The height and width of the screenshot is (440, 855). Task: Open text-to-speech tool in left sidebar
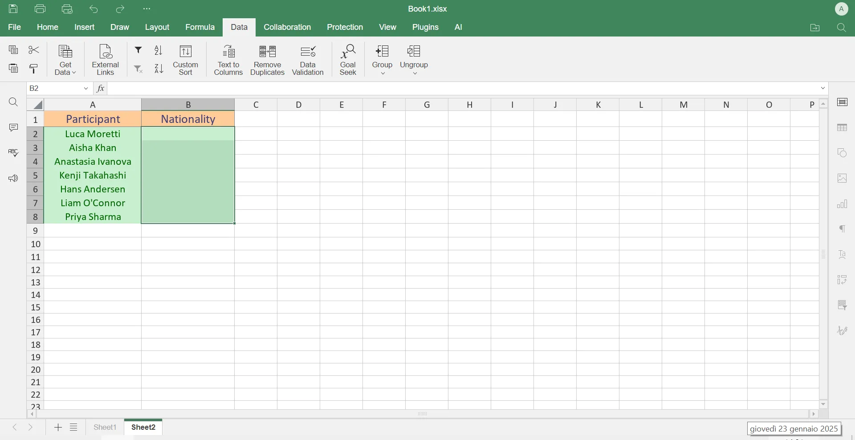point(13,178)
